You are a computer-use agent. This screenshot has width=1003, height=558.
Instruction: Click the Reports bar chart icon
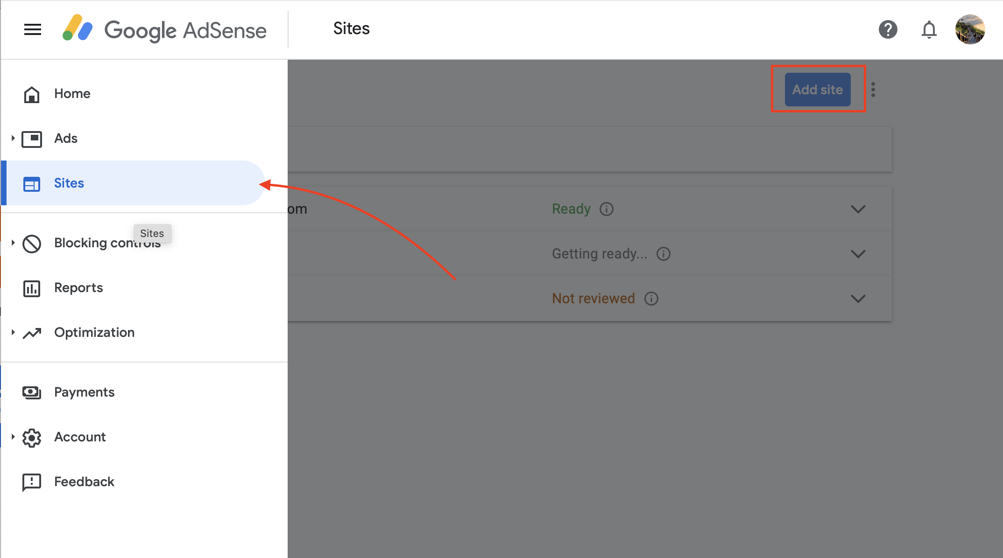point(32,288)
